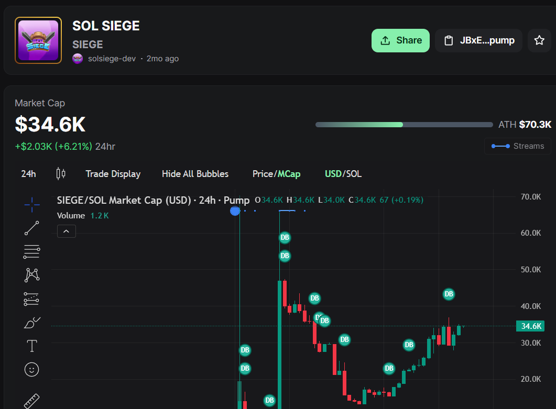Click the DB bubble above the 34.6K candles
This screenshot has width=556, height=409.
[x=449, y=294]
